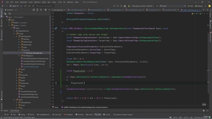Open Solution panel settings gear
This screenshot has width=212, height=119.
(46, 10)
